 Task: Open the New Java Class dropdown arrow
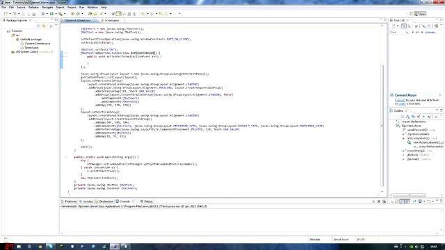[82, 14]
